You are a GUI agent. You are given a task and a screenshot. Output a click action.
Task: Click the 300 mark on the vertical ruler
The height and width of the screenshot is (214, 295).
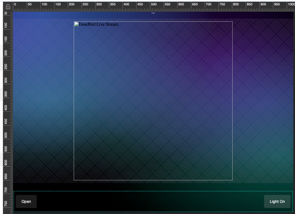[x=6, y=80]
